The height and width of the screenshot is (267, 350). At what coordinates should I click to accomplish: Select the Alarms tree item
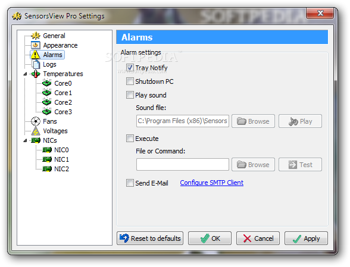coord(52,55)
